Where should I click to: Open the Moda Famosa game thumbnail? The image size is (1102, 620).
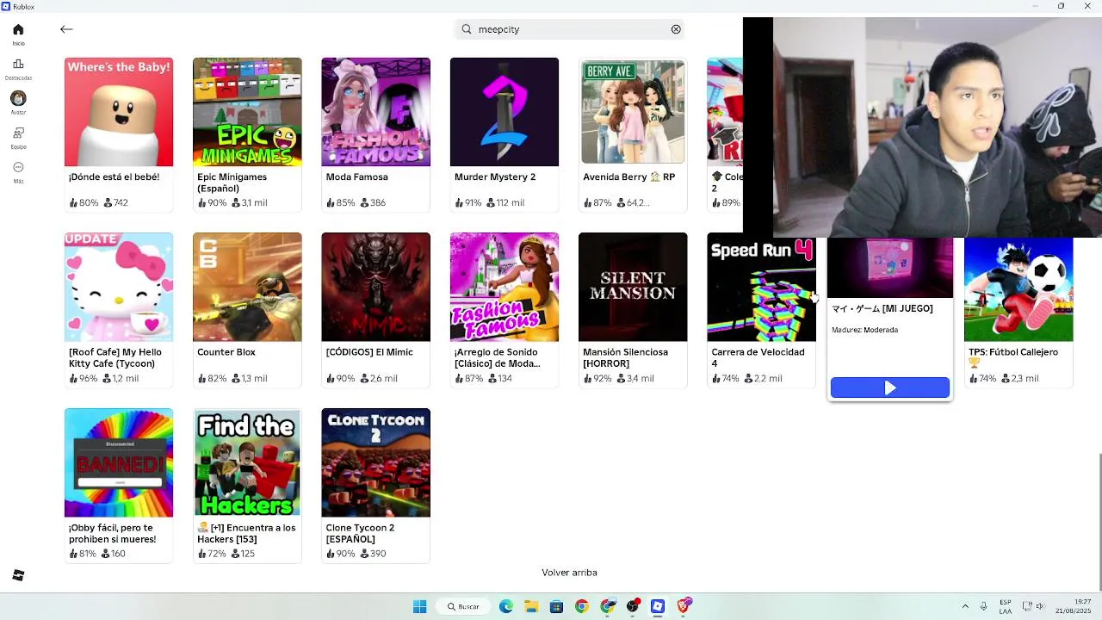pos(375,112)
